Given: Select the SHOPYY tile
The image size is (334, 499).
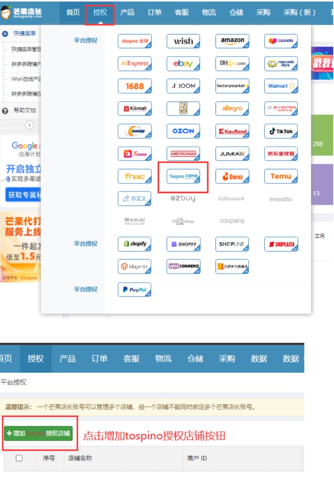Looking at the screenshot, I should [183, 244].
